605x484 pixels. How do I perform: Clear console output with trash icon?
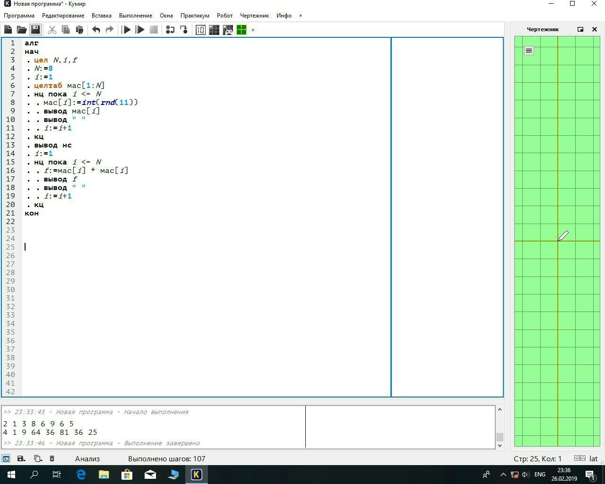click(52, 458)
